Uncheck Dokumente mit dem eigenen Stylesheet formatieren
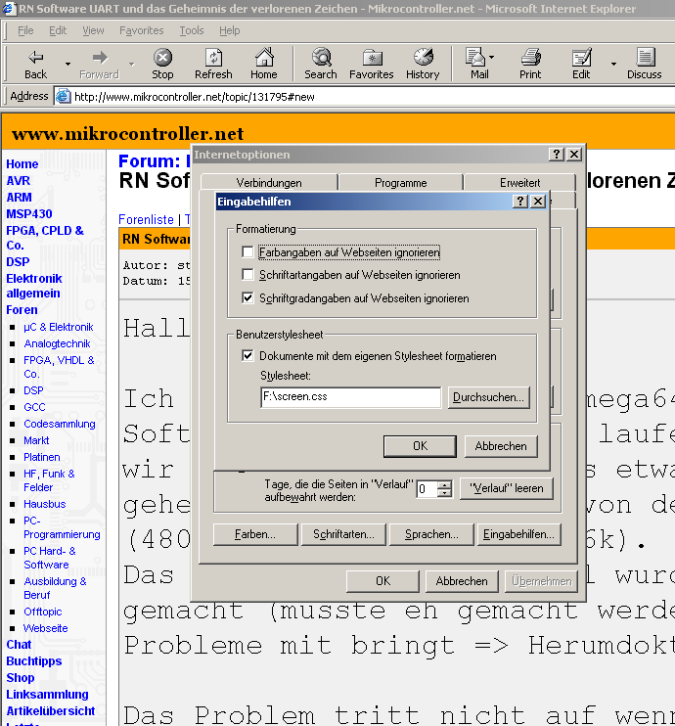Image resolution: width=675 pixels, height=726 pixels. click(247, 355)
